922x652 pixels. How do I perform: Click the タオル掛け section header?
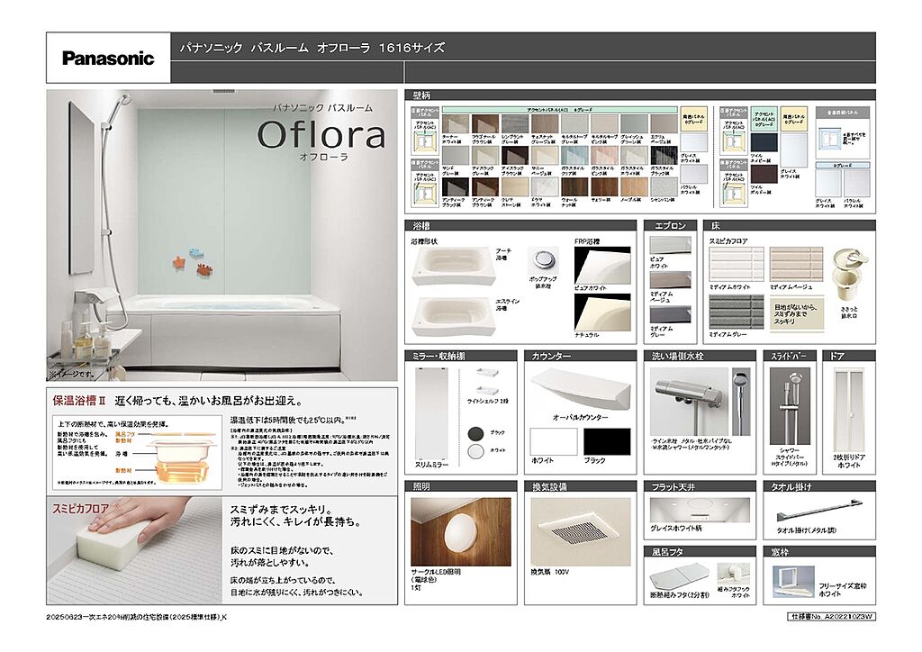coord(819,487)
